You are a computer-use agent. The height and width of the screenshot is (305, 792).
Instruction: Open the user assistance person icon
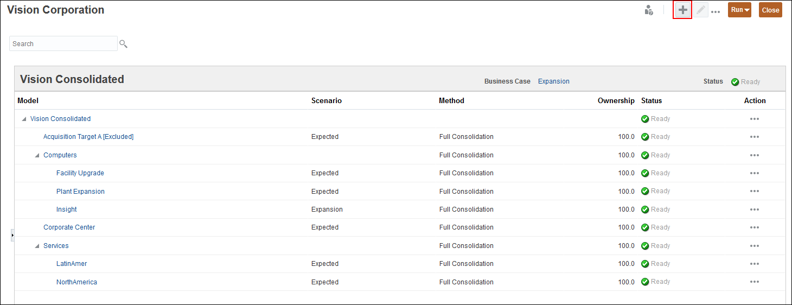coord(648,10)
